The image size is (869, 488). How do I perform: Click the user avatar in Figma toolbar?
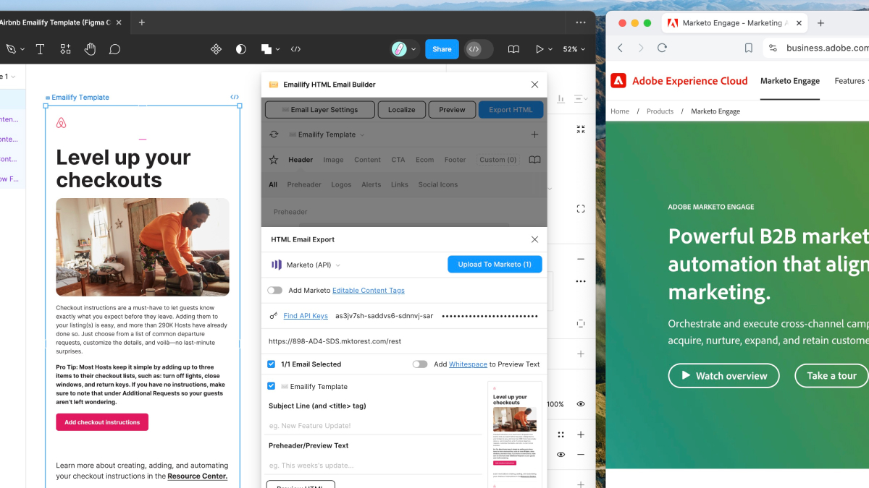click(x=399, y=49)
